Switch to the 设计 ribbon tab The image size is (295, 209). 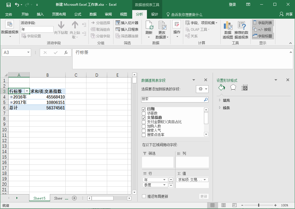tap(155, 14)
